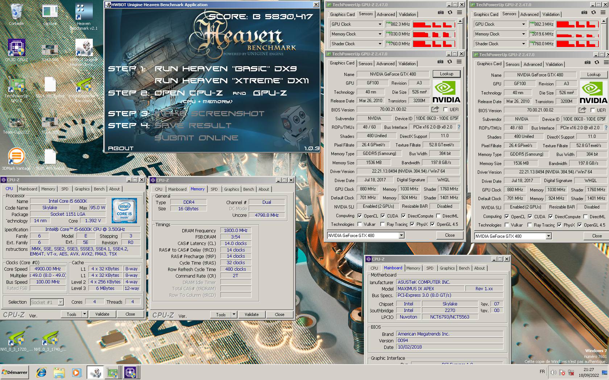
Task: Open Tools dropdown arrow in CPU-Z CPU window
Action: coord(84,314)
